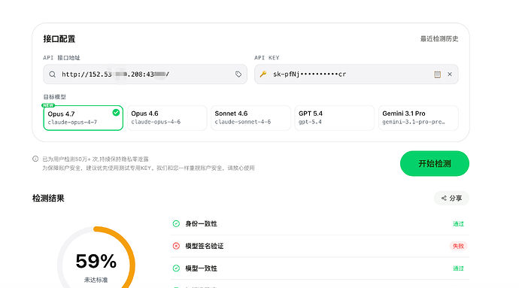Screen dimensions: 519x288
Task: Focus the API KEY input field
Action: click(x=356, y=74)
